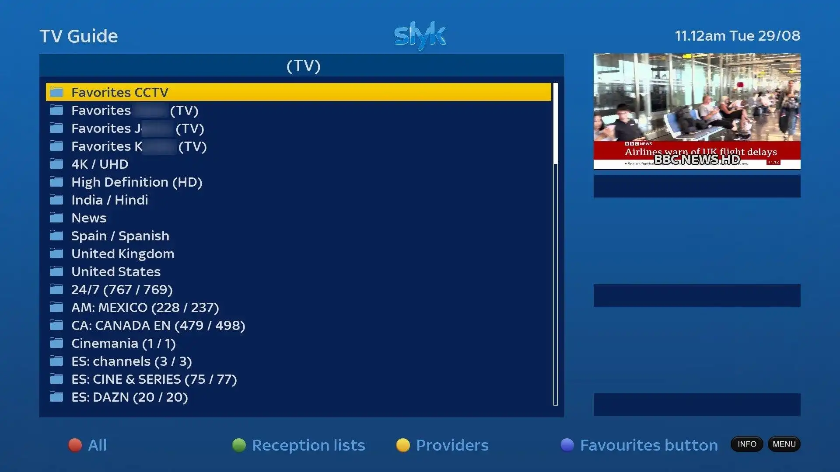Press the MENU button
The image size is (840, 472).
(786, 444)
